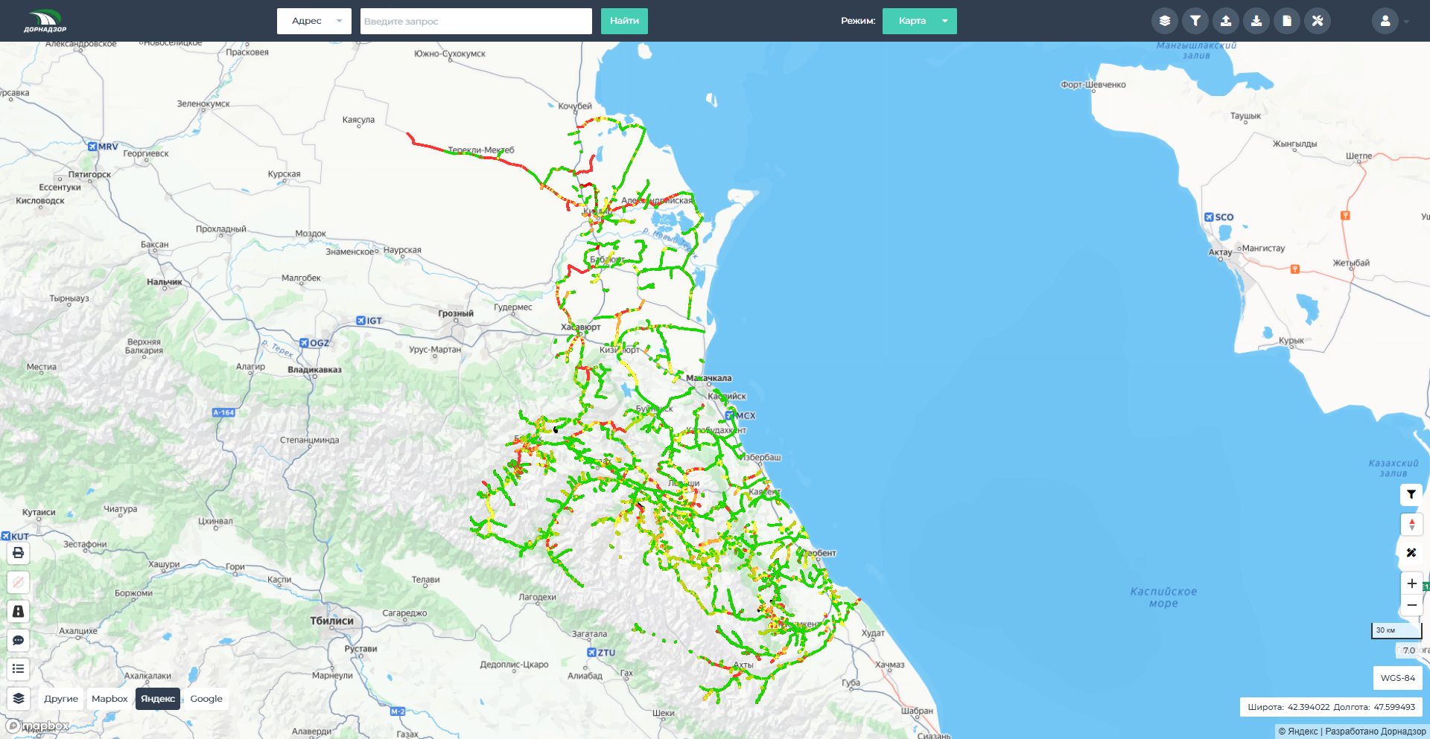Click the Введите запрос search field
The width and height of the screenshot is (1430, 739).
click(x=476, y=21)
